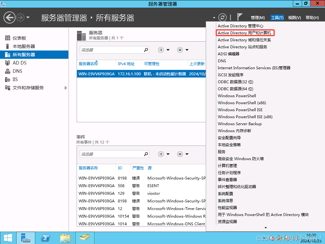Screen dimensions: 325x244
Task: Open Active Directory 域和信任关系
Action: (x=244, y=40)
